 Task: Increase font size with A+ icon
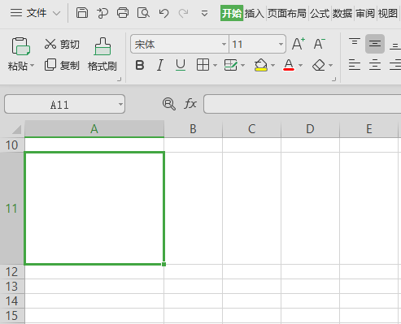[x=299, y=44]
